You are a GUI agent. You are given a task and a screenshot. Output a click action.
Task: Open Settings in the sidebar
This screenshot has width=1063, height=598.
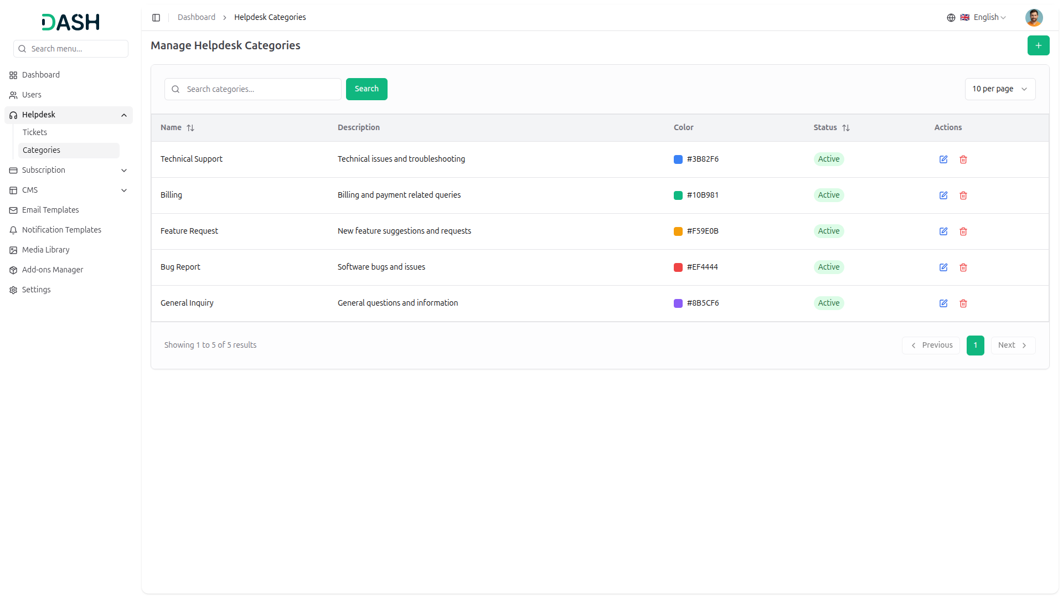click(x=69, y=290)
